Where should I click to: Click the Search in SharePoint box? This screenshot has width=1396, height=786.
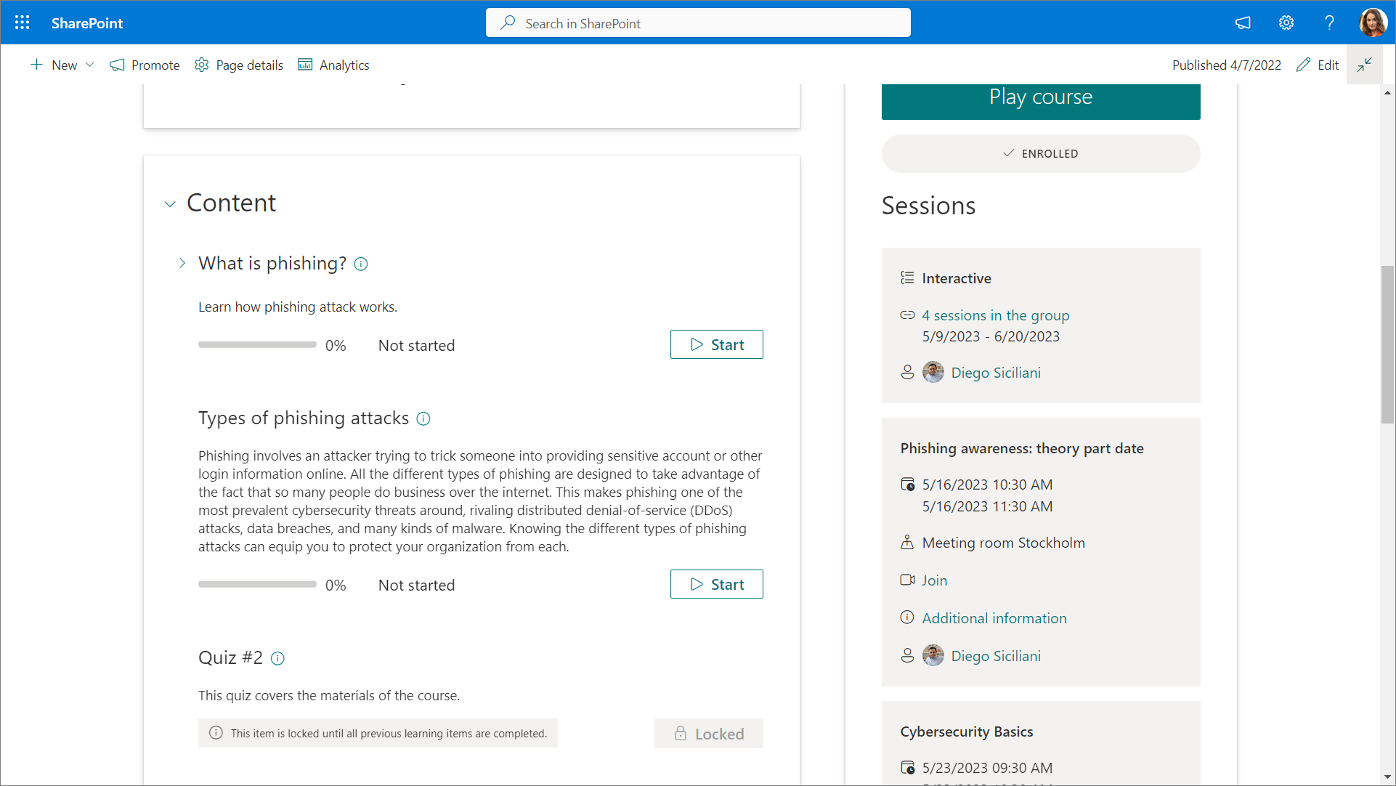coord(697,23)
